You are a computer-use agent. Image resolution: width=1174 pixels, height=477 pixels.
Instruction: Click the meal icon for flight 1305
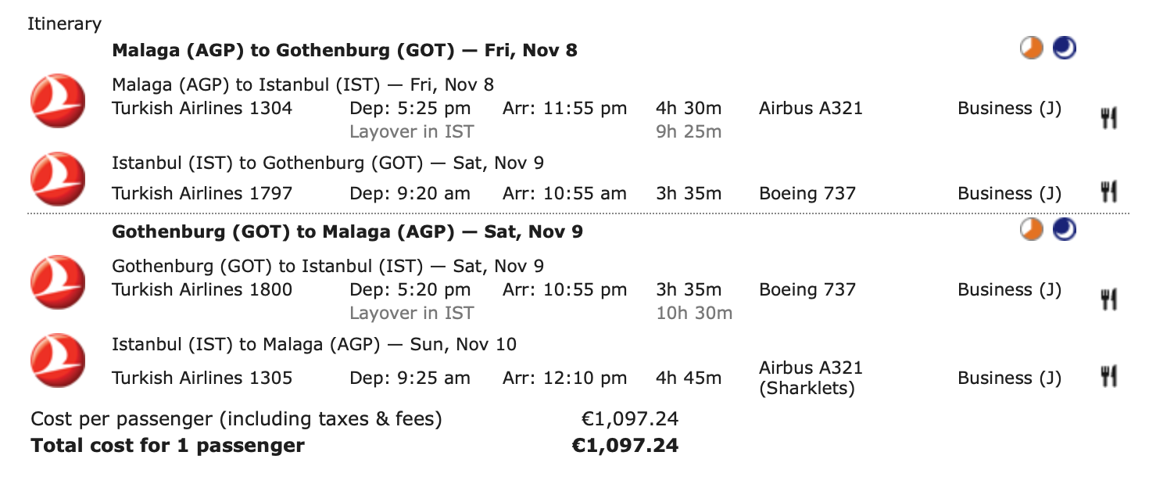(x=1109, y=378)
